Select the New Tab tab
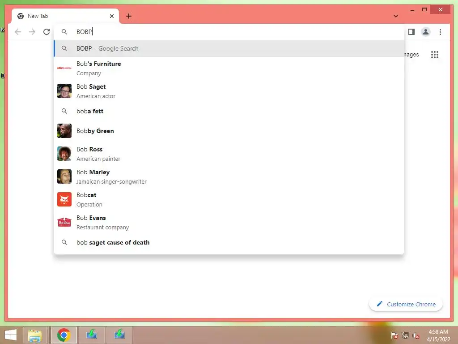Viewport: 458px width, 344px height. tap(65, 16)
